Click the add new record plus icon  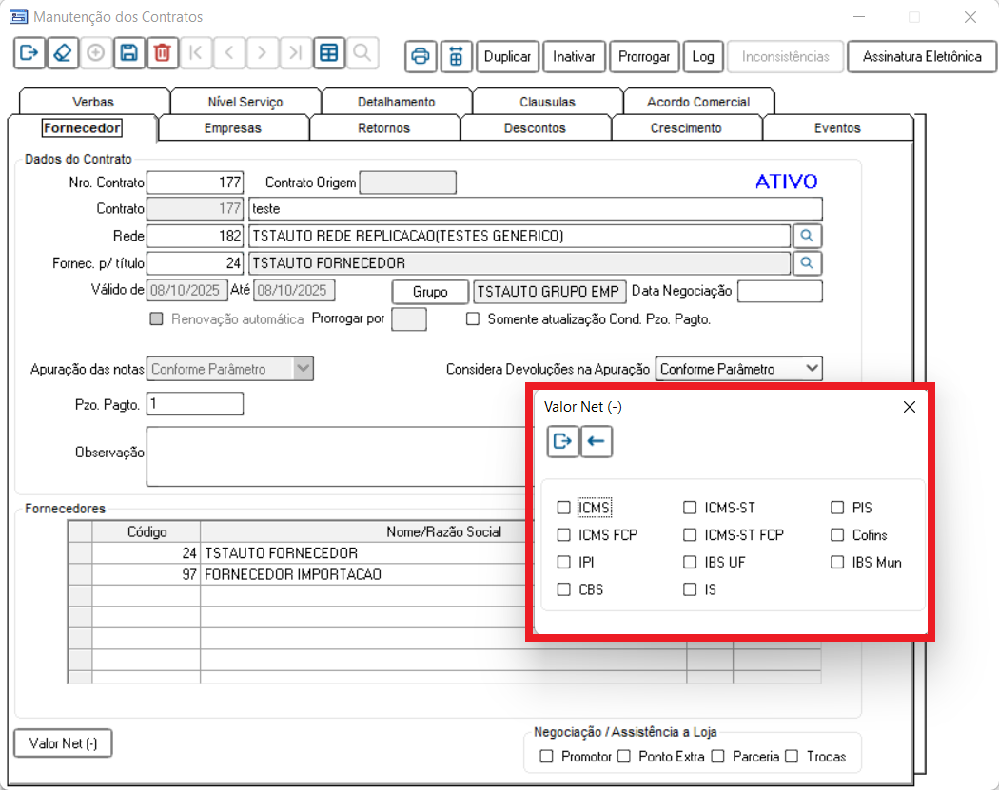point(95,53)
